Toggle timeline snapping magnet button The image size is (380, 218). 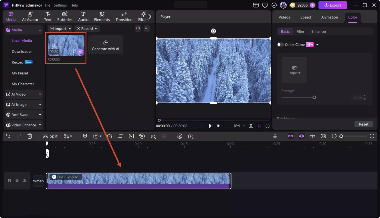pos(301,136)
